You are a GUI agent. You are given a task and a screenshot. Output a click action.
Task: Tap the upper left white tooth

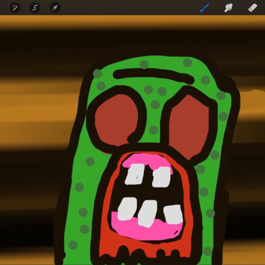(x=134, y=174)
